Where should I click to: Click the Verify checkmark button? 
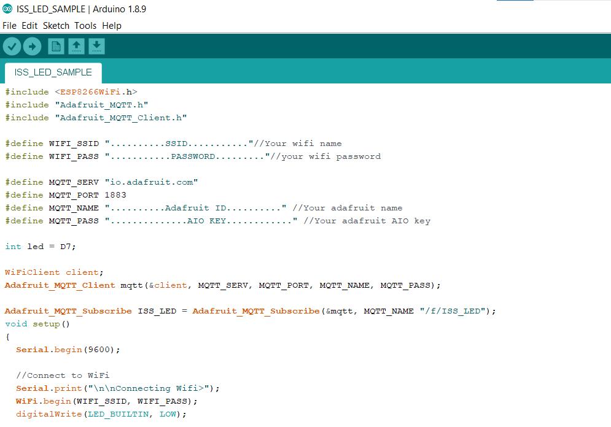tap(12, 47)
